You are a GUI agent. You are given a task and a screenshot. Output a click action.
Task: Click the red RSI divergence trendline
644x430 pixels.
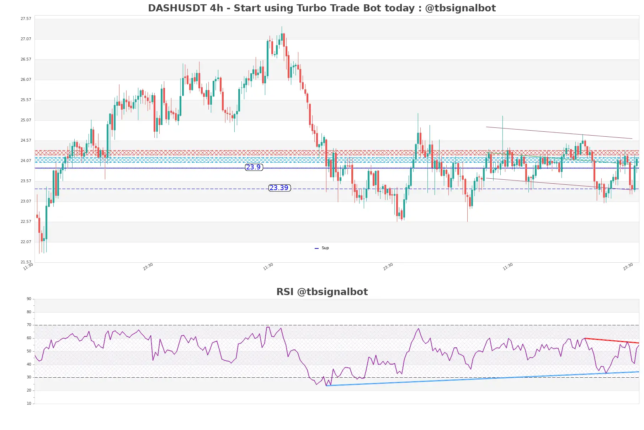(x=612, y=341)
